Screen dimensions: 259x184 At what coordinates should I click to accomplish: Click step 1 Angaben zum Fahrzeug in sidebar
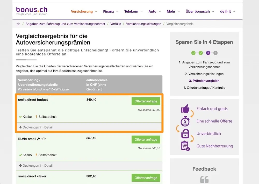tap(204, 65)
